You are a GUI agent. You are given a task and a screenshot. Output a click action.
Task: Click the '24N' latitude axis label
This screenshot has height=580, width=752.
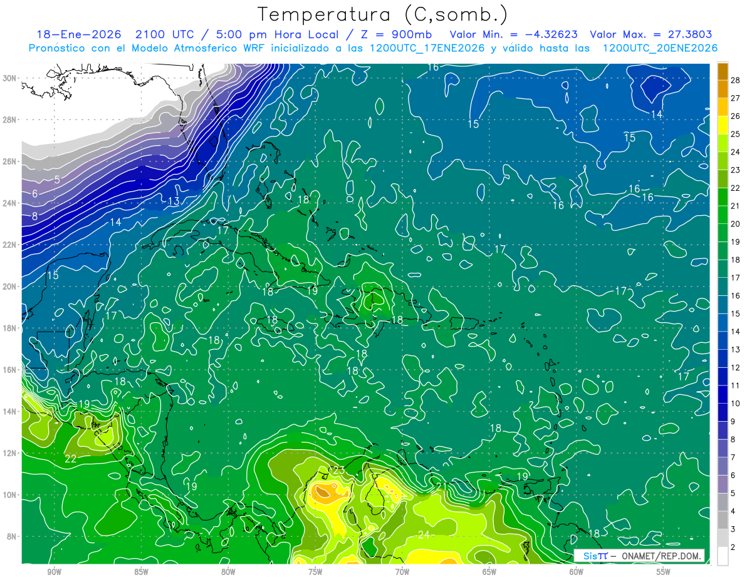10,203
